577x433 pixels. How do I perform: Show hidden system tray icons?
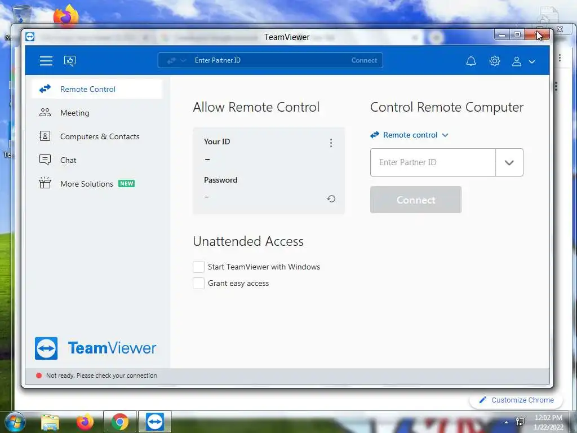coord(507,422)
